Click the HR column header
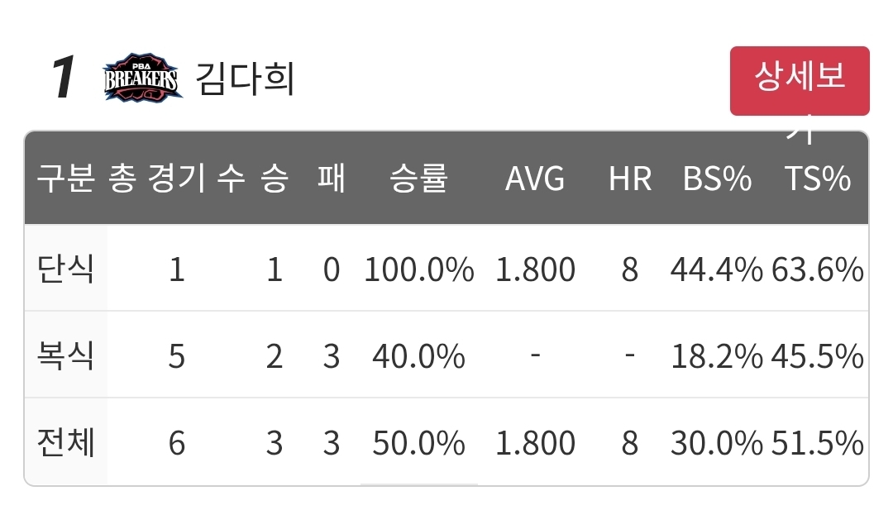The image size is (893, 510). pos(630,179)
